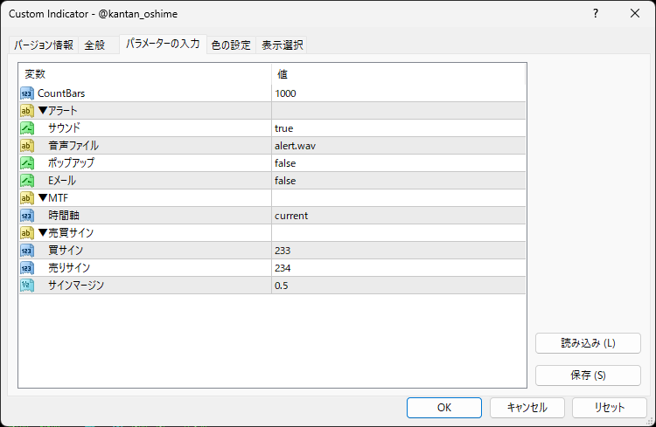Click the 変数 column header
The width and height of the screenshot is (656, 427).
(145, 74)
